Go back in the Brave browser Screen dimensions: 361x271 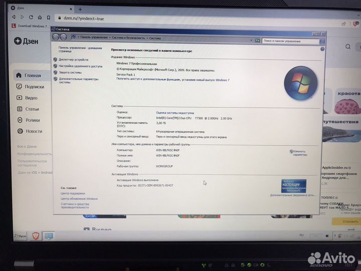tap(14, 17)
